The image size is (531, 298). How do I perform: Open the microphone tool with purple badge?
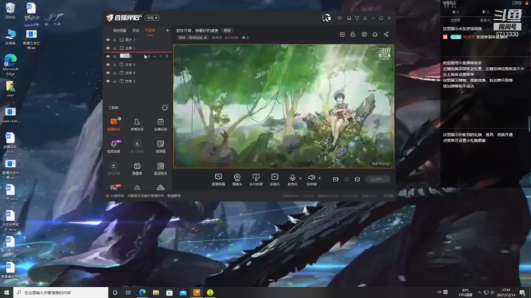(x=114, y=146)
